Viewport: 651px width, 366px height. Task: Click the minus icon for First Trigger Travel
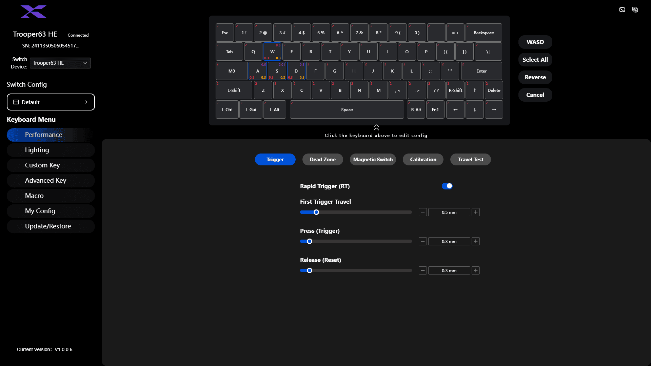click(423, 212)
